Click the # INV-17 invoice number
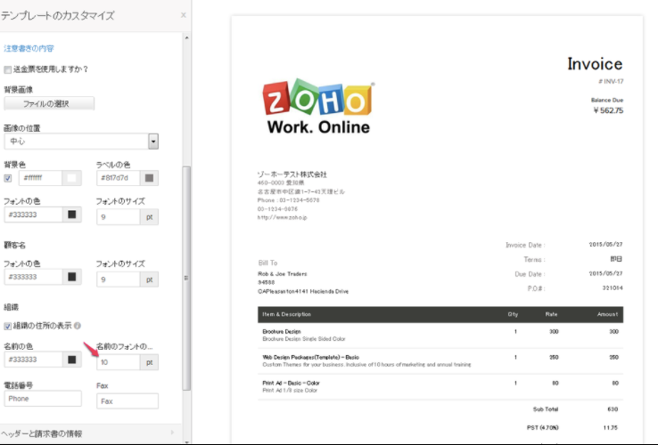This screenshot has width=658, height=445. 611,81
